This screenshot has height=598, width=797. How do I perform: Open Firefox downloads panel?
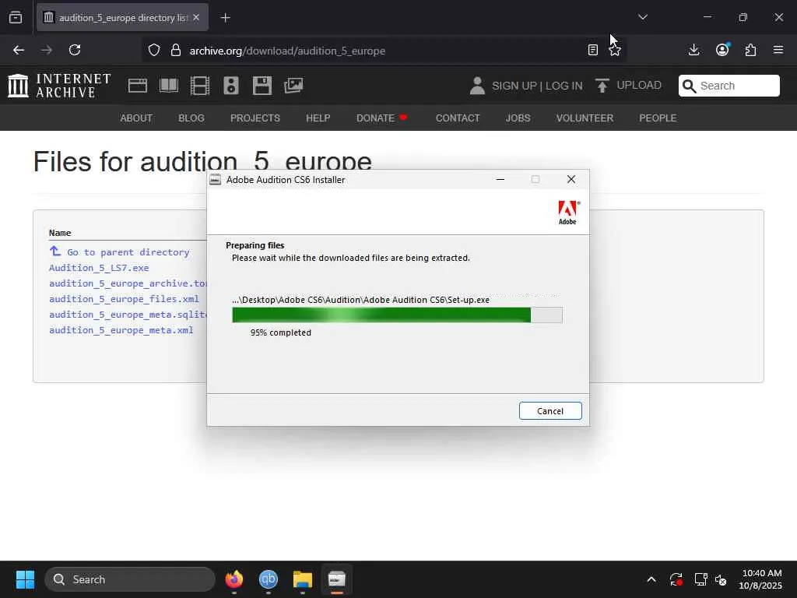coord(693,50)
